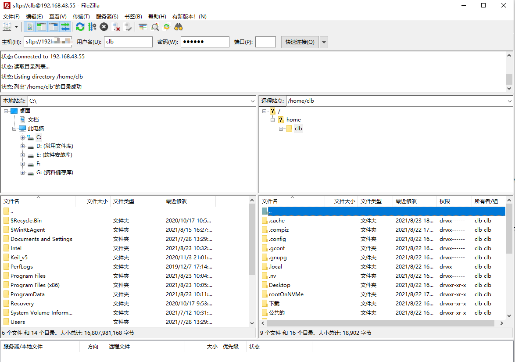Collapse the 桌面 tree node
Viewport: 515px width, 362px height.
click(x=6, y=111)
